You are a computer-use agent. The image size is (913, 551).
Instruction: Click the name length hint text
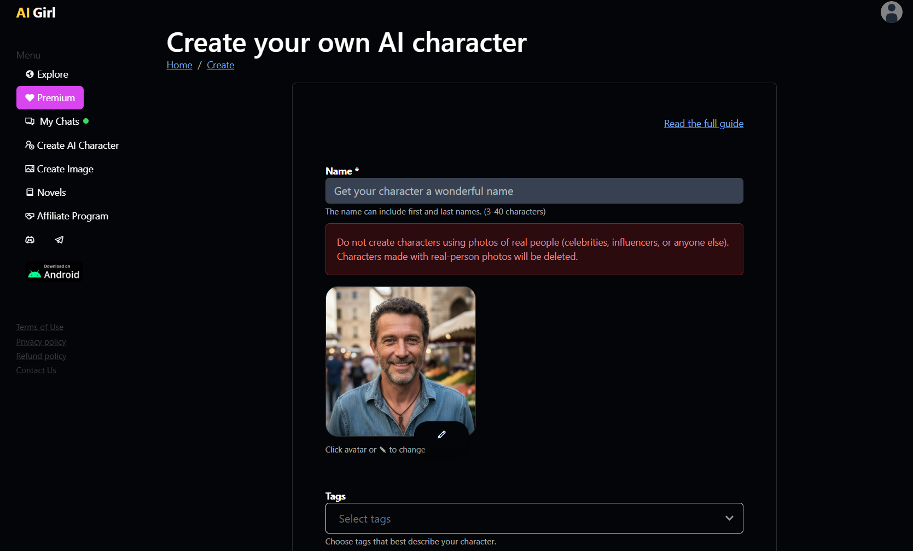435,212
